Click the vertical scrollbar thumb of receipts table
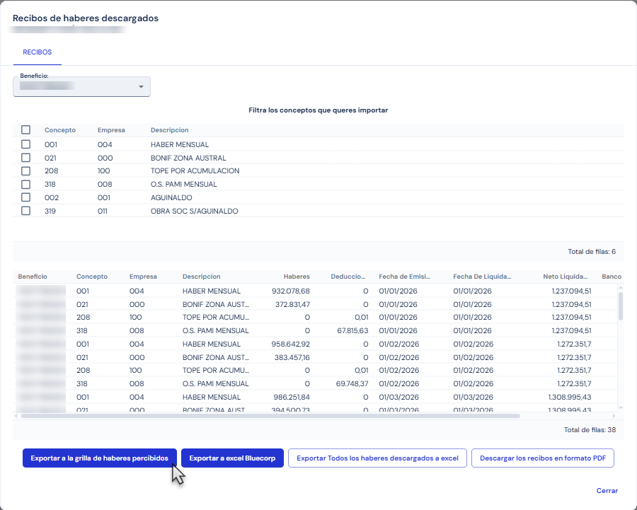The image size is (637, 510). point(620,306)
